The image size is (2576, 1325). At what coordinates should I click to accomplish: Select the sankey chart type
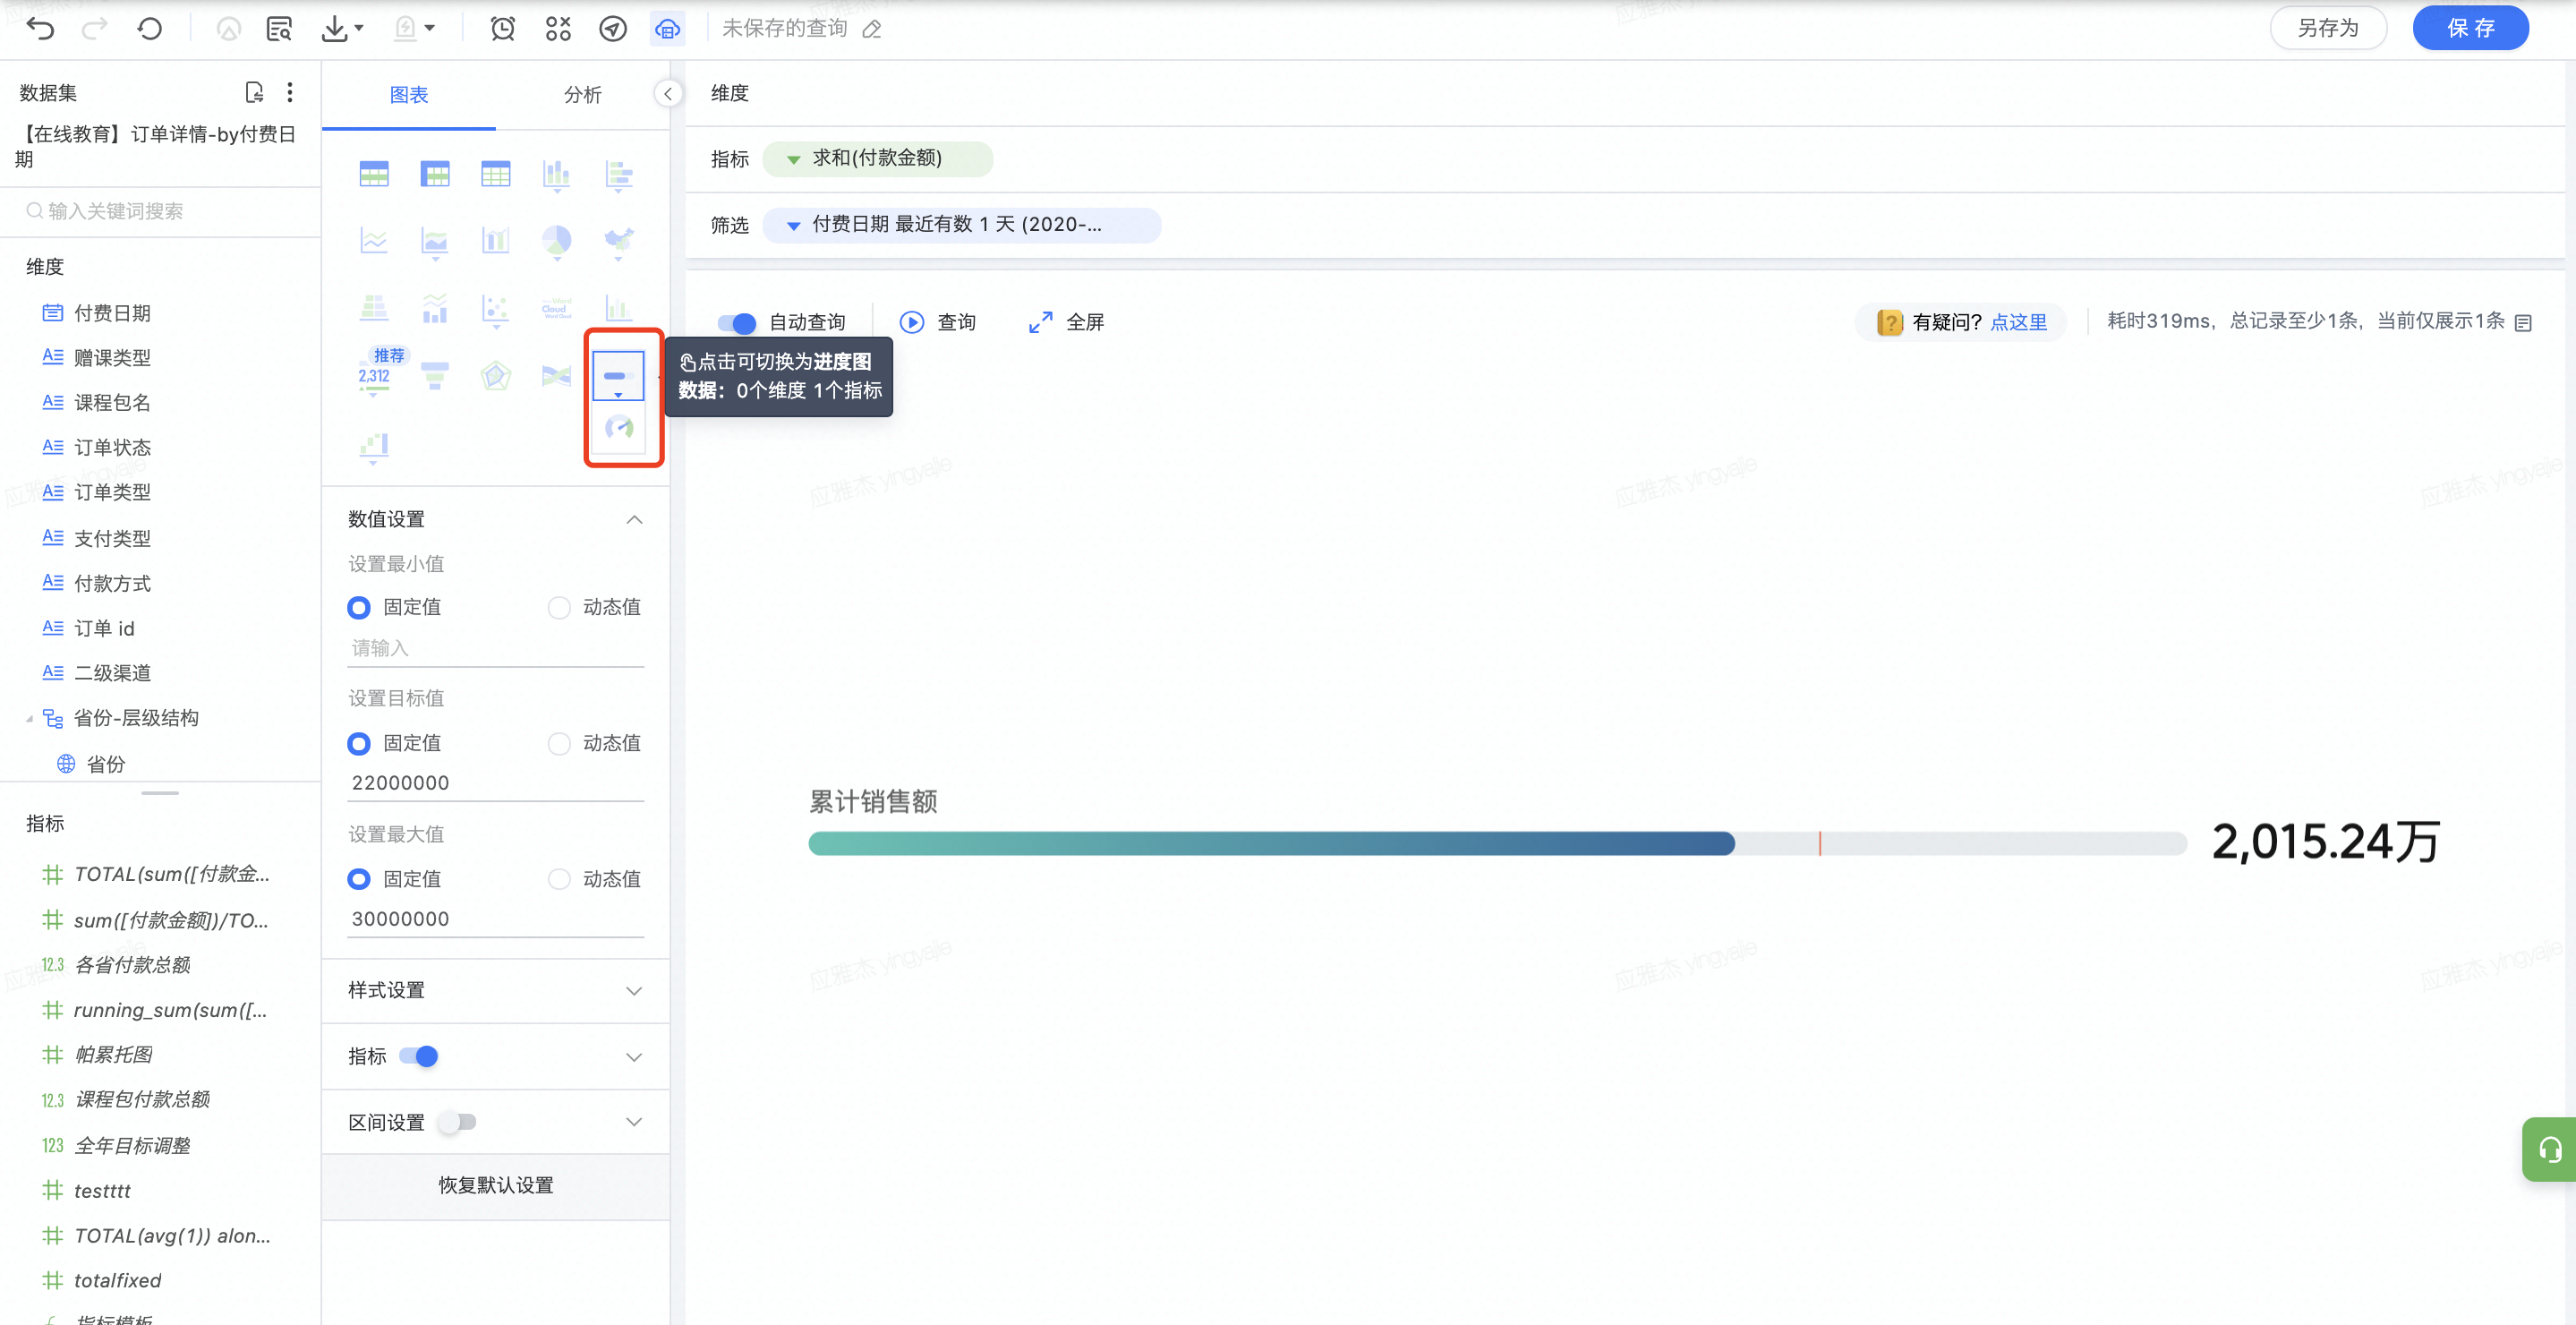[557, 376]
